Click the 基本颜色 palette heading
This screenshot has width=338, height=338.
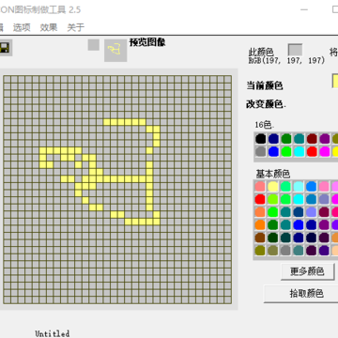click(273, 174)
